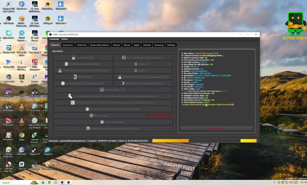The height and width of the screenshot is (185, 307).
Task: Open the HonorSuite desktop icon
Action: click(x=35, y=107)
